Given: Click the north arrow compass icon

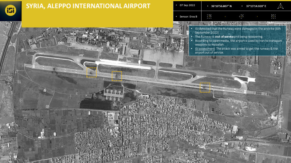Looking at the screenshot, I should 280,7.
